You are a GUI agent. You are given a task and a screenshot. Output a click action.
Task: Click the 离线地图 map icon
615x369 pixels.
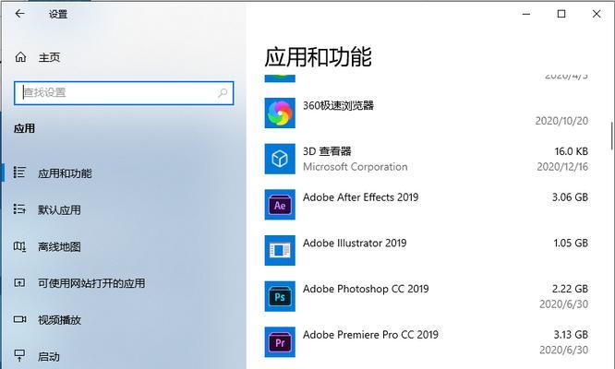pos(19,246)
